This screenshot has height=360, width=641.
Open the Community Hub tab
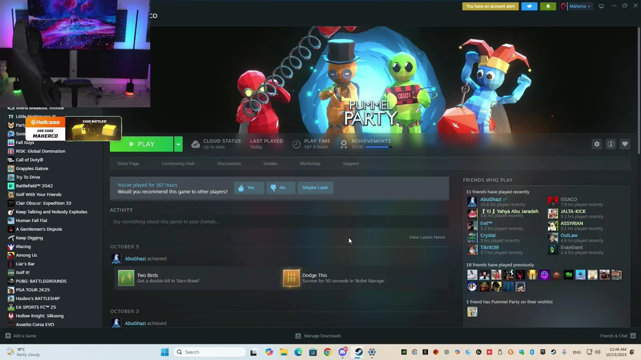[178, 163]
